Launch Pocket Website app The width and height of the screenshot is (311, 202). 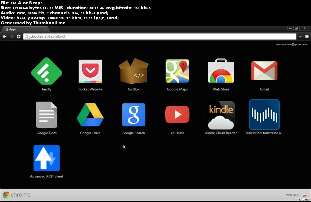(x=90, y=71)
